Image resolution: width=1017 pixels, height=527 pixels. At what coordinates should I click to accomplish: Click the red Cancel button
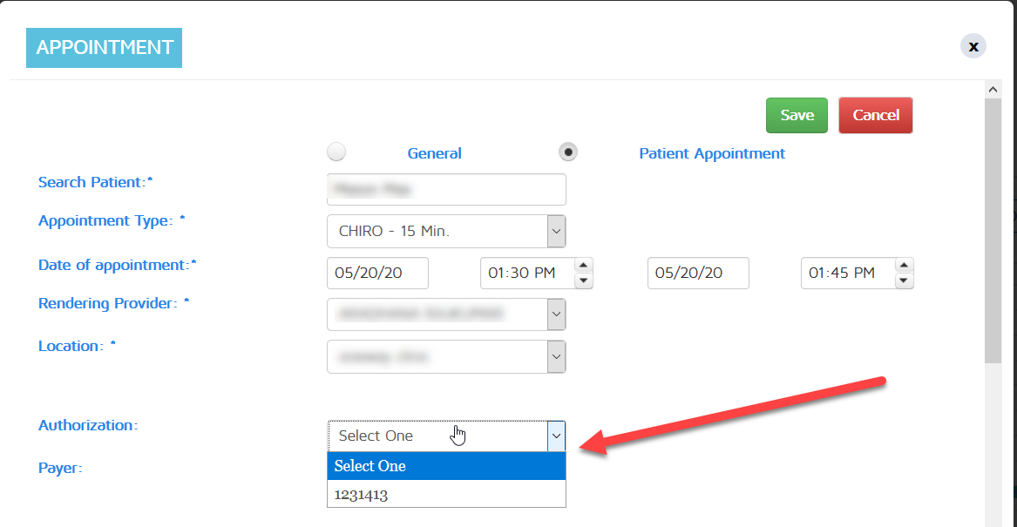(x=875, y=115)
